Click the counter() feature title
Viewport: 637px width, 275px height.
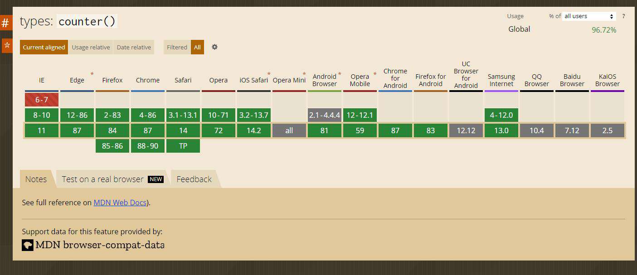coord(87,21)
